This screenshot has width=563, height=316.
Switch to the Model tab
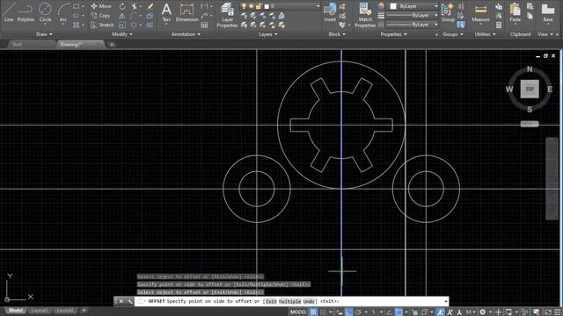click(16, 311)
